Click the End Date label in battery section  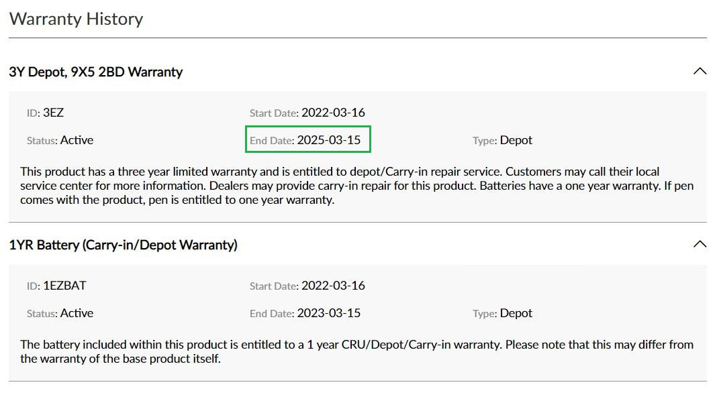[x=272, y=314]
